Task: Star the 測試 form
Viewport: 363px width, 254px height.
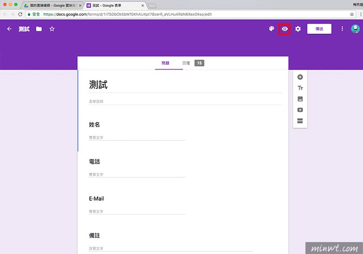Action: (x=52, y=29)
